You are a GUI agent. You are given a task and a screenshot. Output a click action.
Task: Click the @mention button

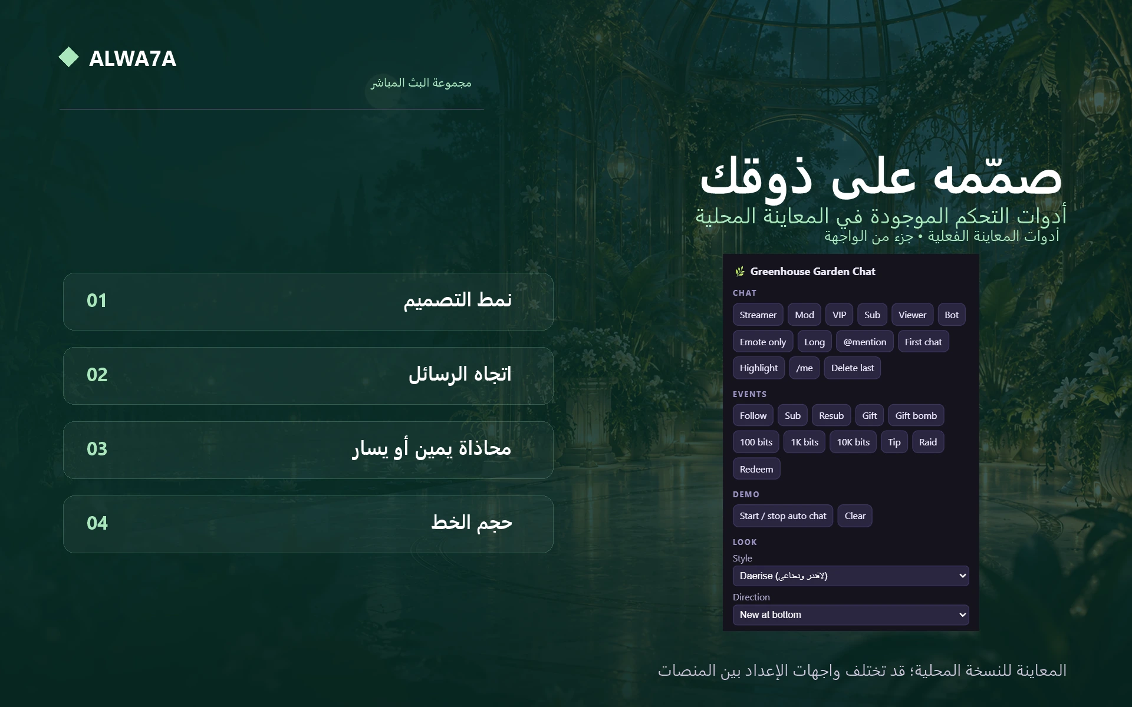point(864,342)
